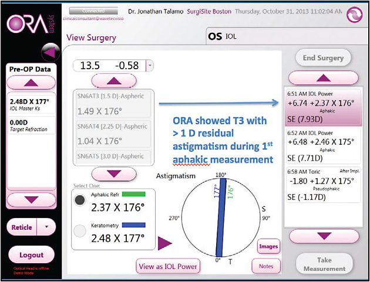Click IOL Master Ks 2.48D X 177° entry
The image size is (370, 282).
pos(32,103)
